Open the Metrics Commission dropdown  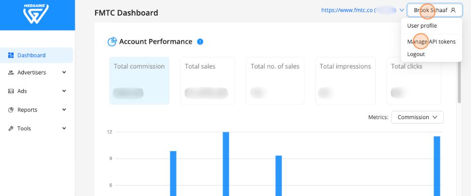(x=417, y=117)
